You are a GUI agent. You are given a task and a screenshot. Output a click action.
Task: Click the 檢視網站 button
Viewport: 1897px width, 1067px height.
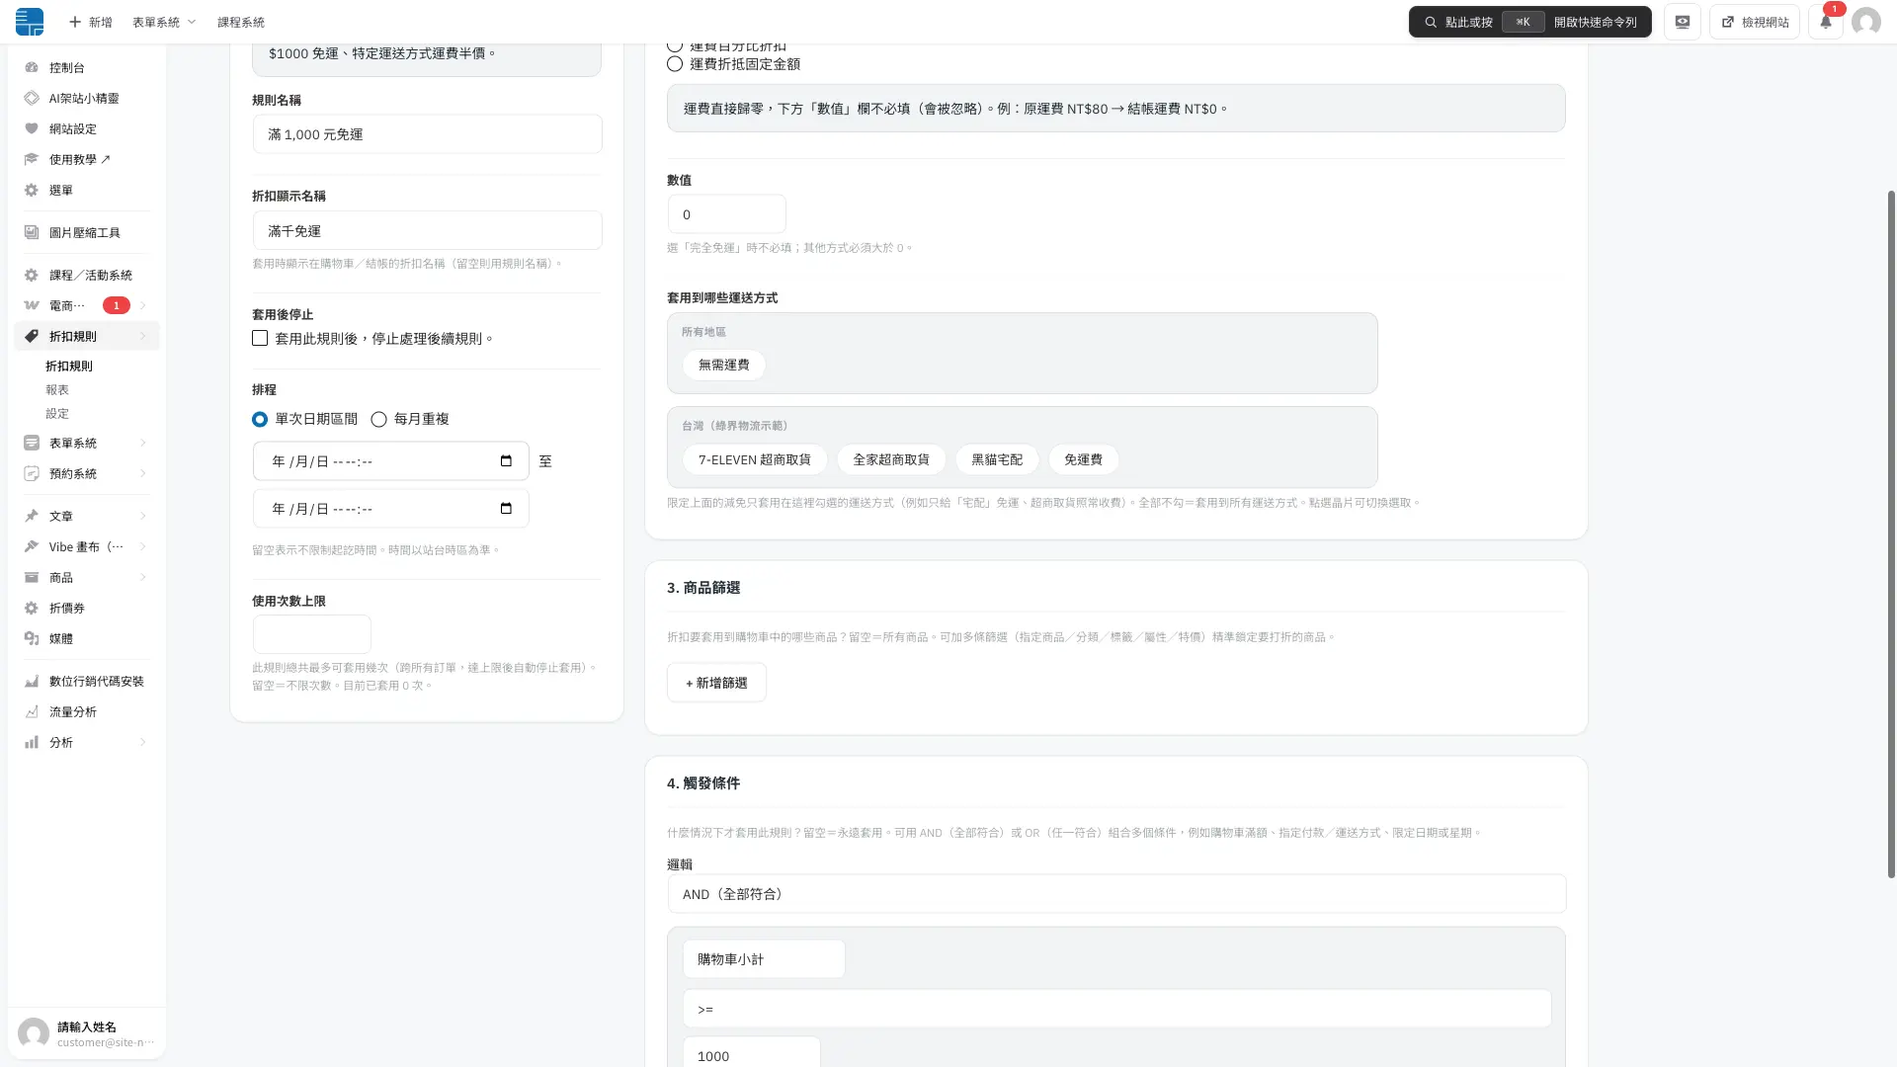pos(1755,22)
